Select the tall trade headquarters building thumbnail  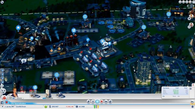(48, 94)
